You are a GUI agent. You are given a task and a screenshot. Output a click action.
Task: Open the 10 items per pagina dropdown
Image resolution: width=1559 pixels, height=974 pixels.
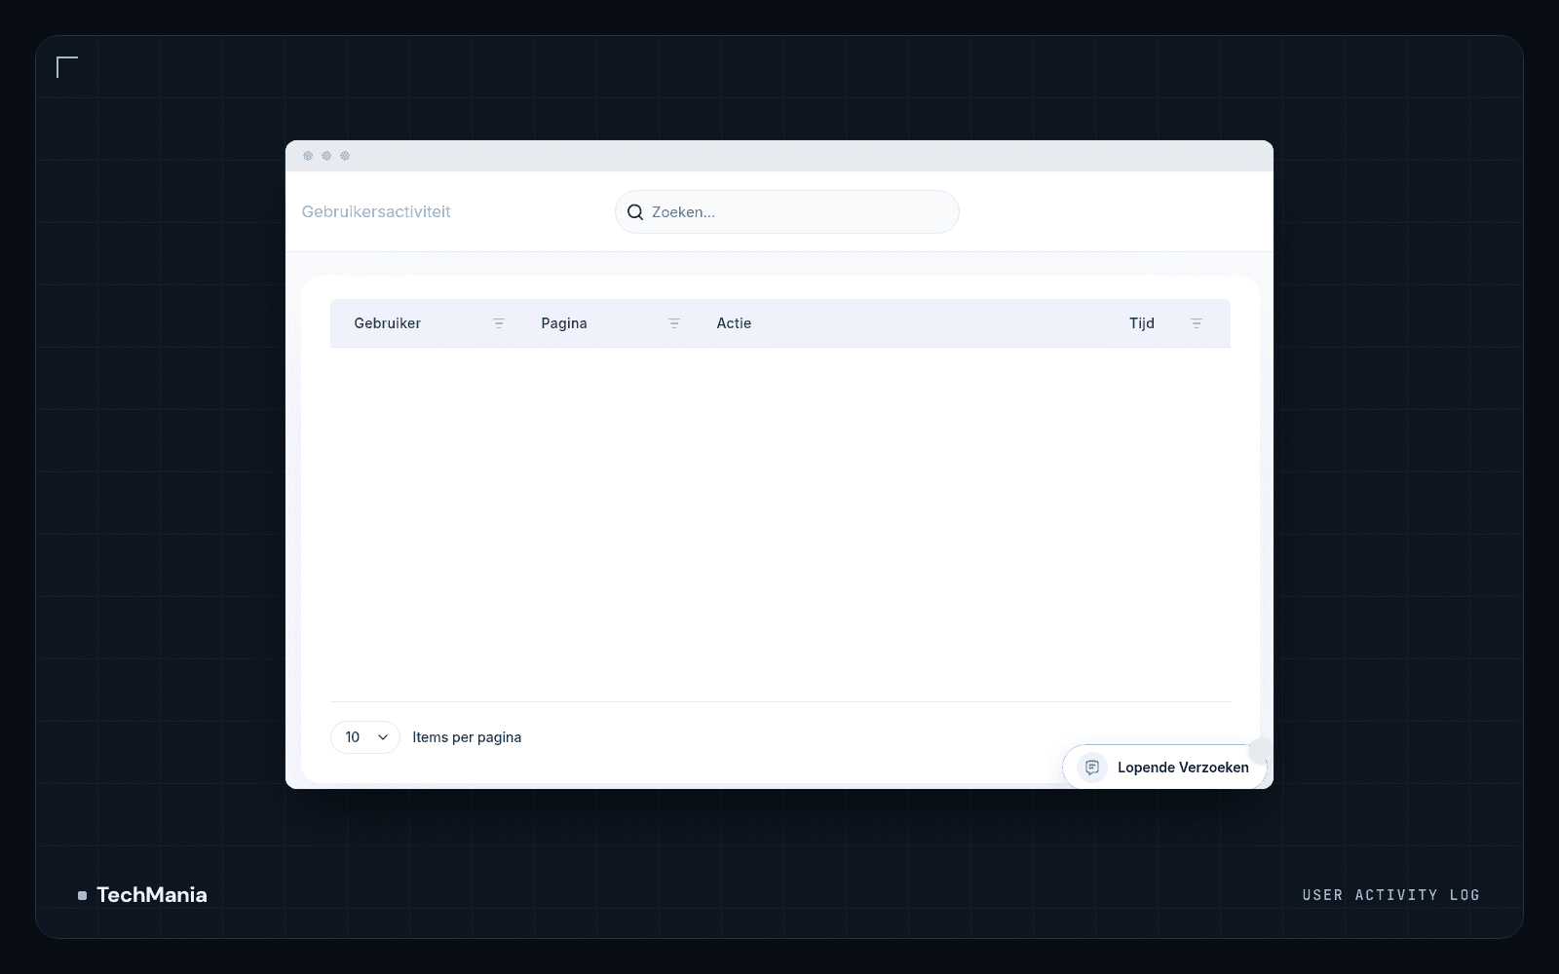(x=365, y=737)
